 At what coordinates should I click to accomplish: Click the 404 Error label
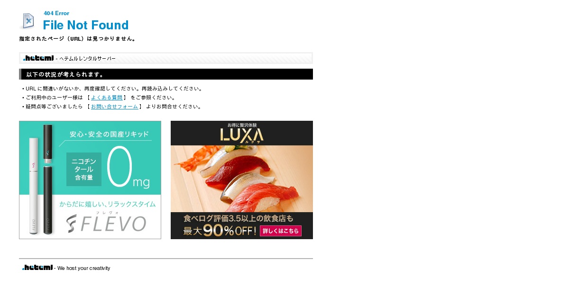click(56, 13)
